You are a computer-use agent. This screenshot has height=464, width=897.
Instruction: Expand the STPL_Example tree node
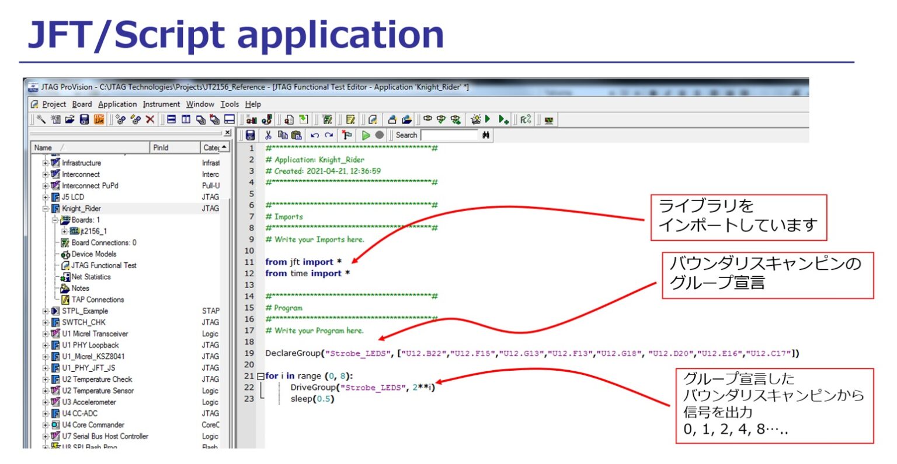(x=46, y=311)
